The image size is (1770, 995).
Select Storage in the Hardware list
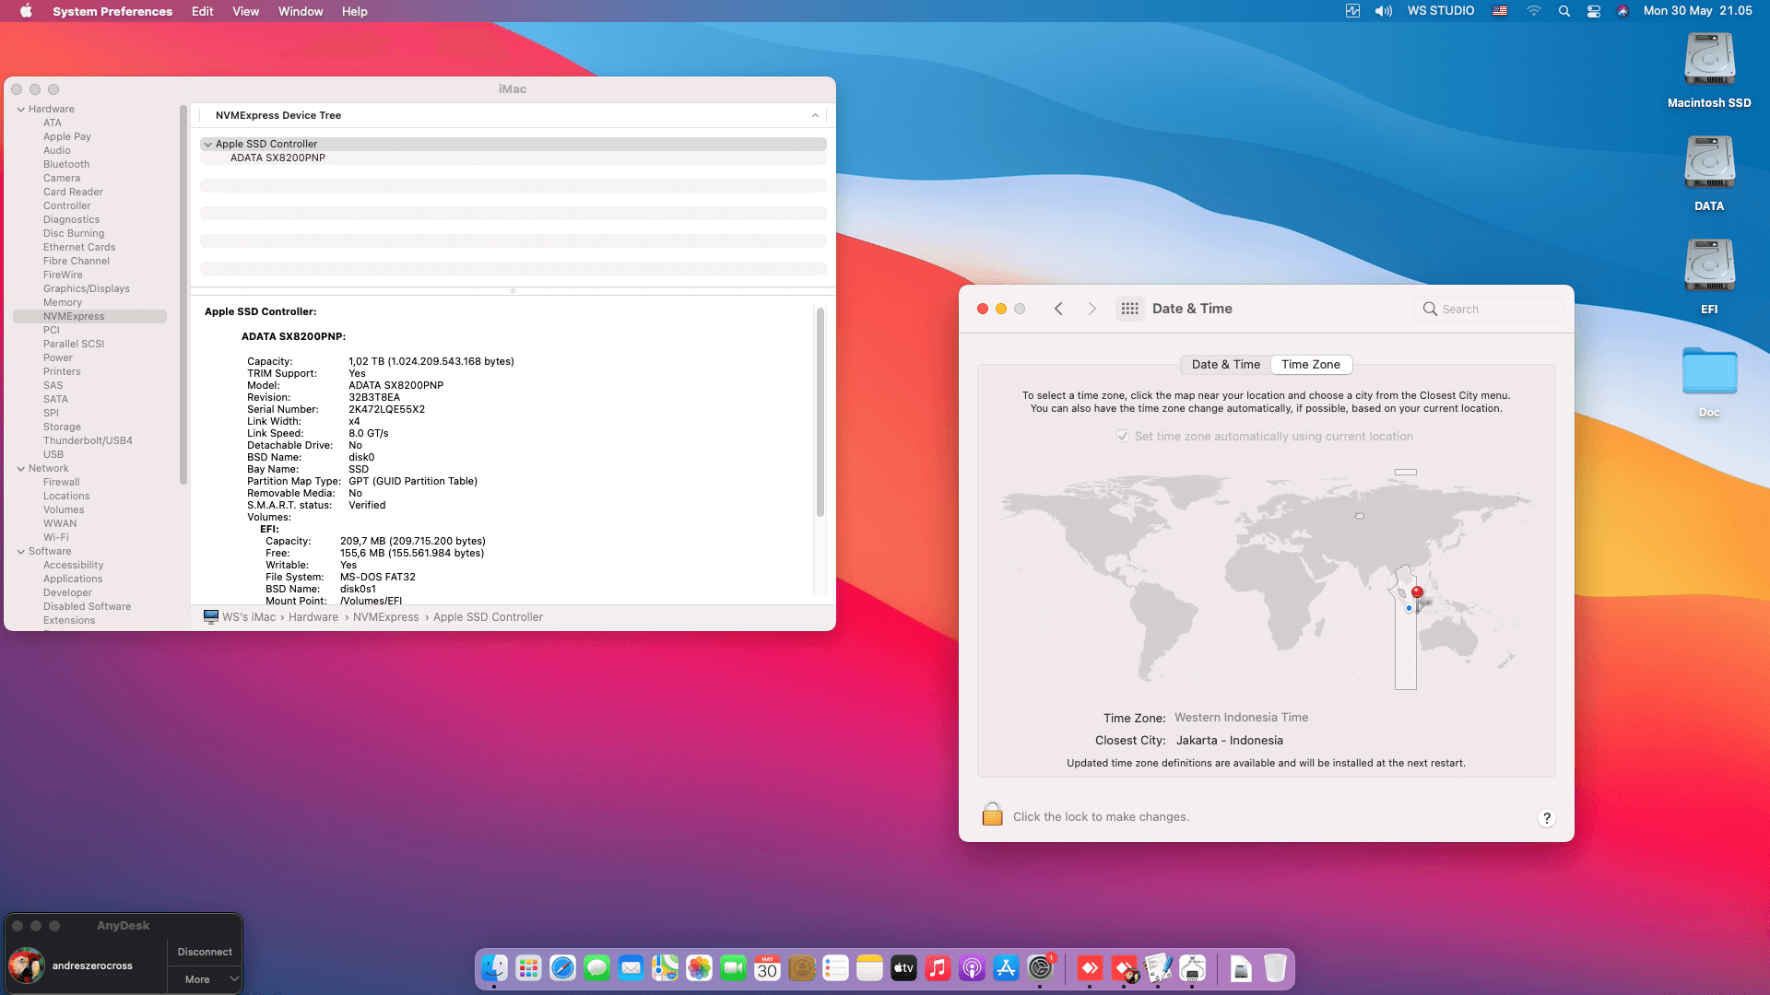[62, 427]
